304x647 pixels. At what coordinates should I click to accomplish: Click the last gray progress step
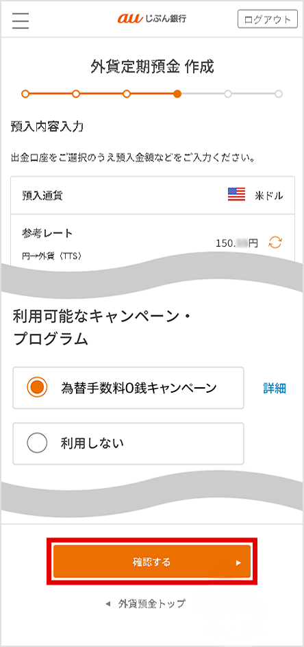click(x=279, y=94)
